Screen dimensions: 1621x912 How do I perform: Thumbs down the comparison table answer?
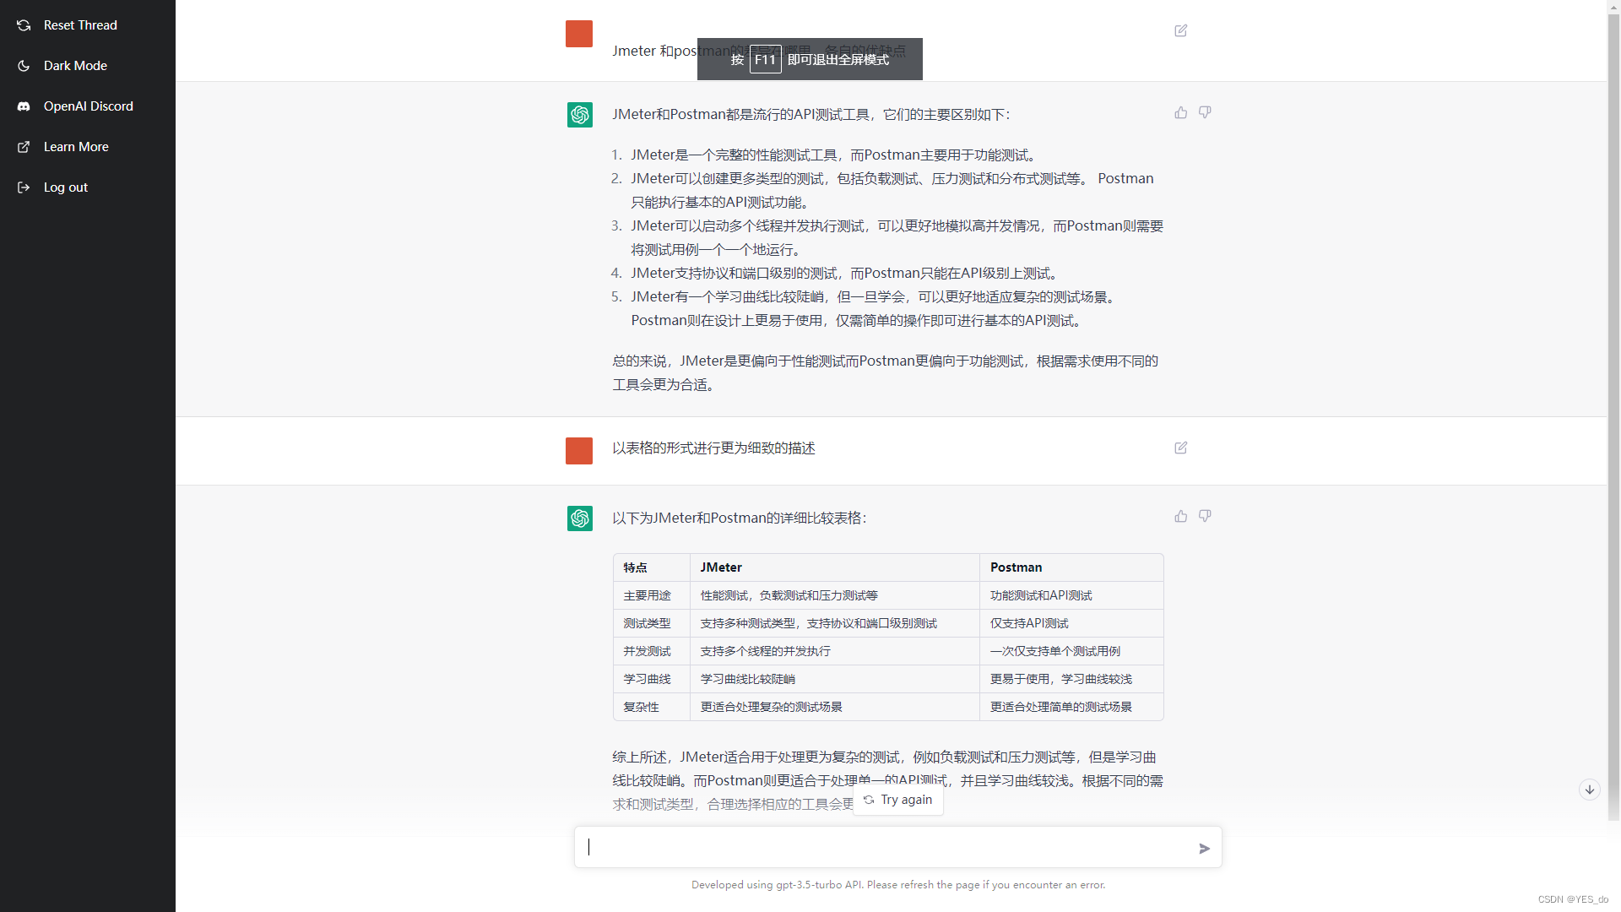1205,516
